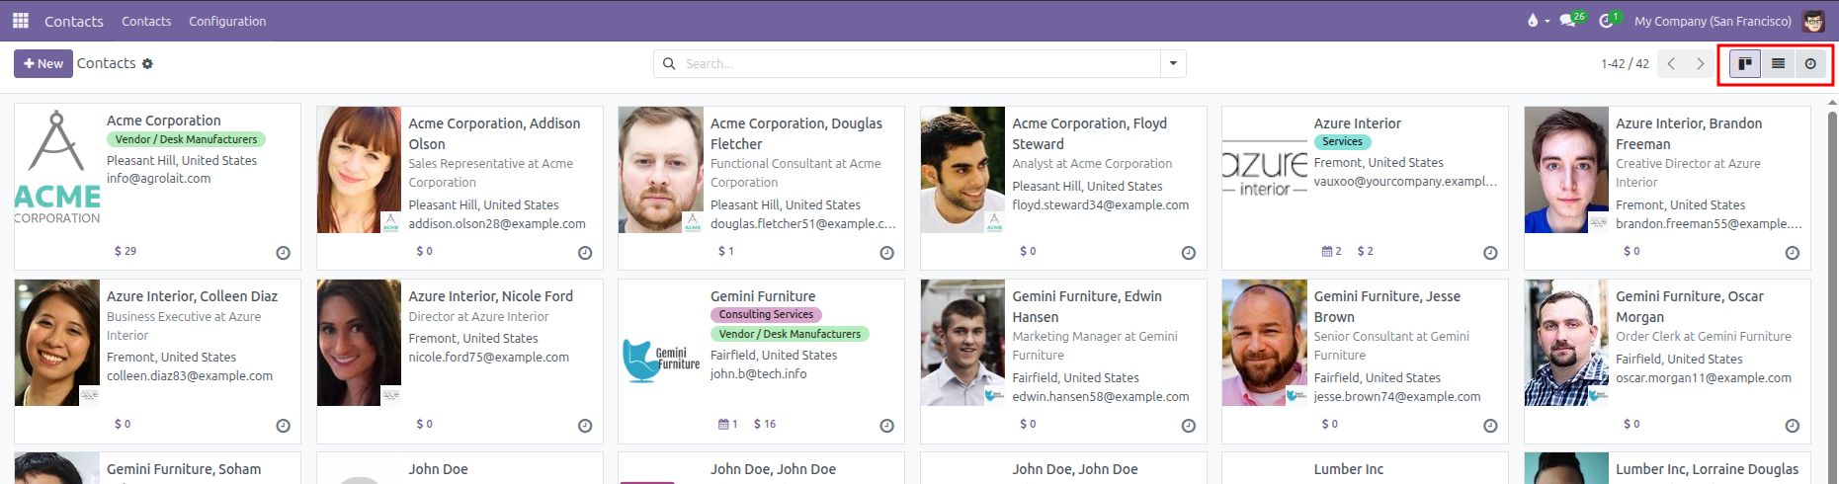The image size is (1839, 484).
Task: Switch to Activity view
Action: pyautogui.click(x=1810, y=63)
